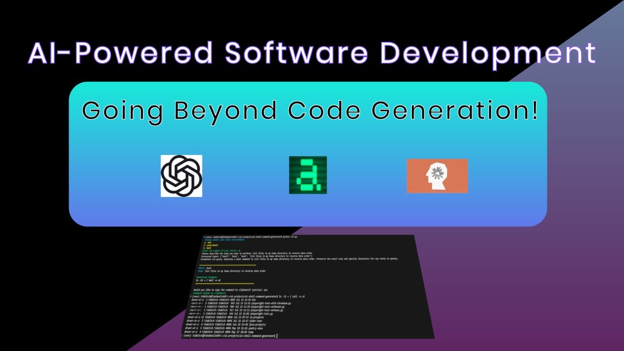Click the "Going Beyond Code Generation!" heading

click(x=311, y=110)
